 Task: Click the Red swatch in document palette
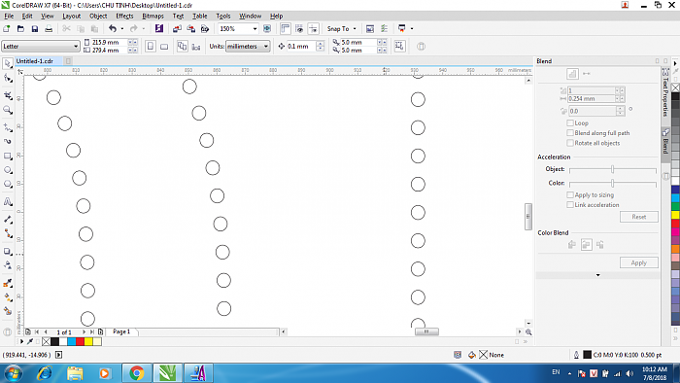80,342
